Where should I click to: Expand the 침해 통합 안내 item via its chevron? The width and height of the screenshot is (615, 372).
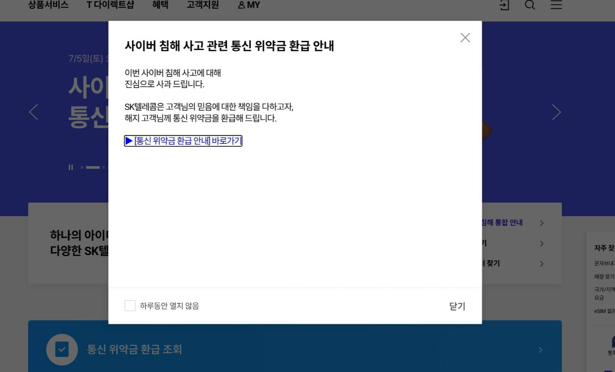(541, 222)
